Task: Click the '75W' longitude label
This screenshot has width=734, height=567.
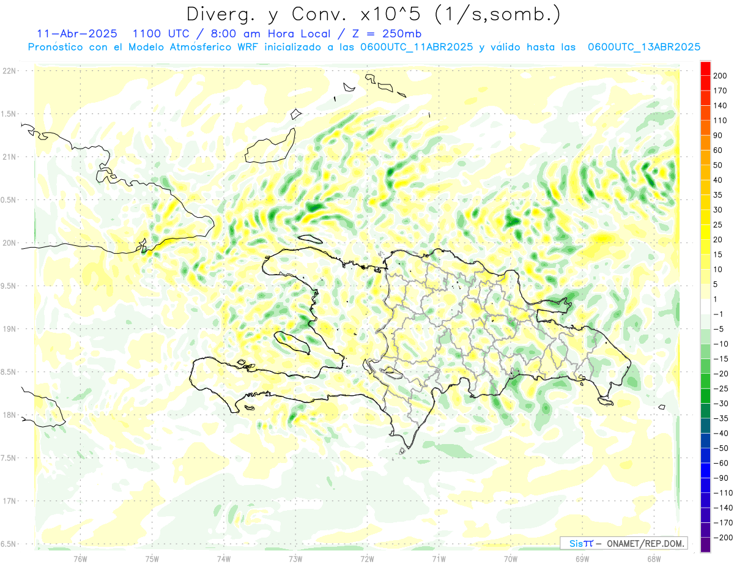Action: 152,558
